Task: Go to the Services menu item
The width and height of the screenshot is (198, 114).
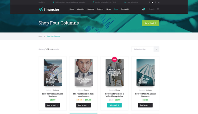Action: [x=90, y=9]
